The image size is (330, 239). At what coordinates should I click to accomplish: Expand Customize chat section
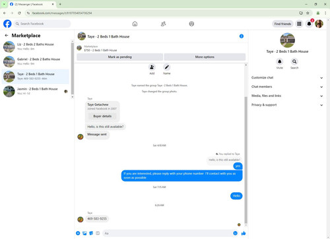click(x=287, y=77)
